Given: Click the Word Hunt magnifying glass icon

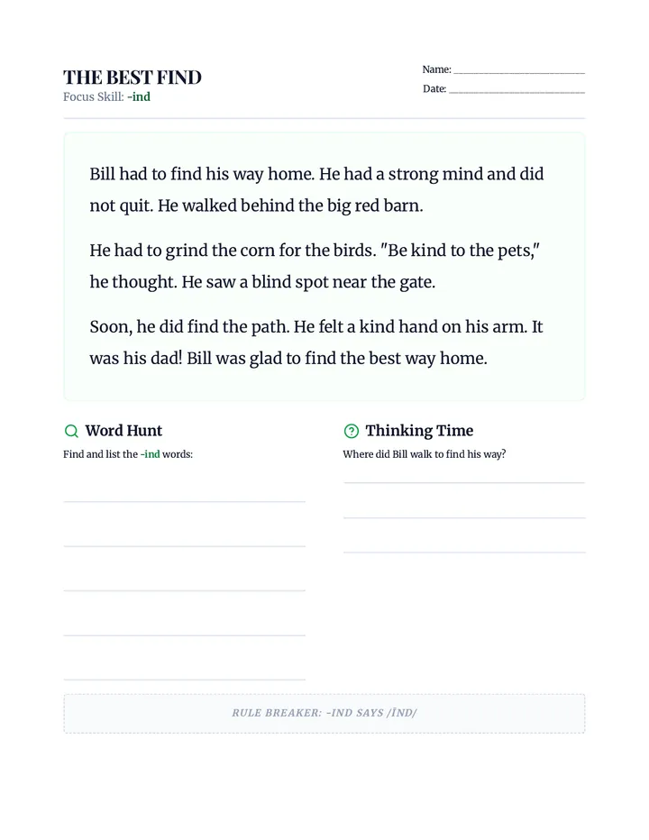Looking at the screenshot, I should click(x=71, y=431).
